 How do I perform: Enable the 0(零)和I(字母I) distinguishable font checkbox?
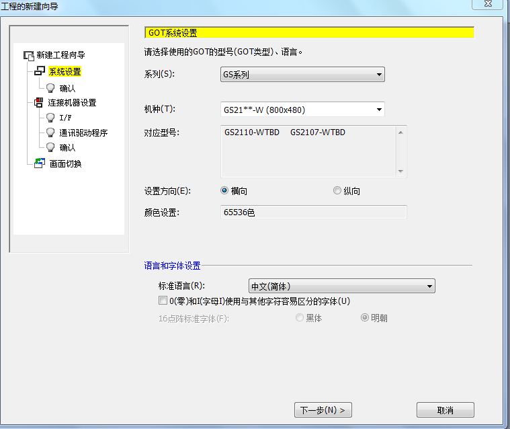(x=163, y=301)
